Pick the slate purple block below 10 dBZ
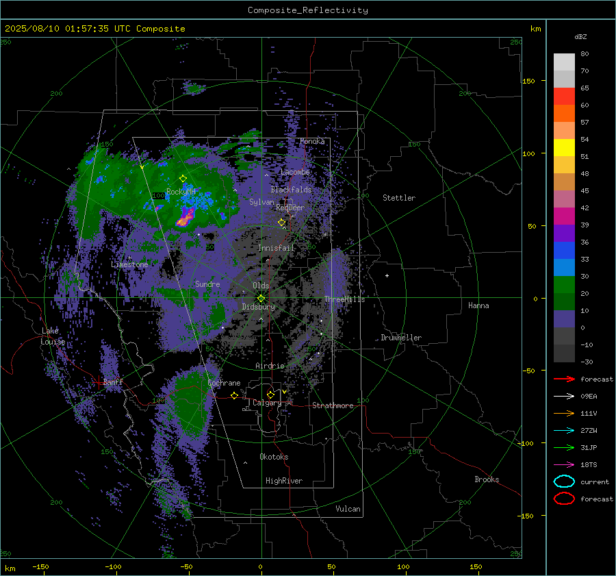This screenshot has width=616, height=576. click(x=564, y=319)
